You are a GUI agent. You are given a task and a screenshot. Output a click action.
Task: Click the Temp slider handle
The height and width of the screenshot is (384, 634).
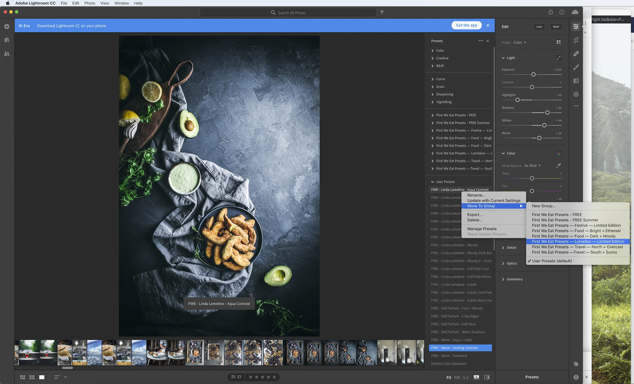tap(532, 178)
